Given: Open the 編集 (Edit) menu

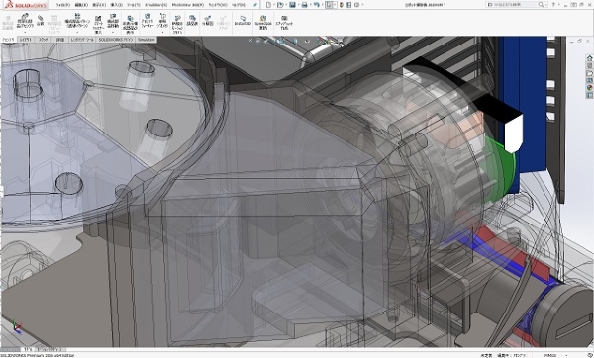Looking at the screenshot, I should pos(81,5).
